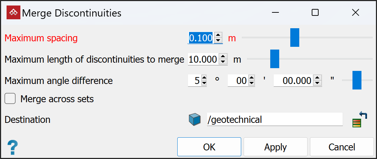Click the maximum length slider handle
Screen dimensions: 377x159
click(274, 59)
